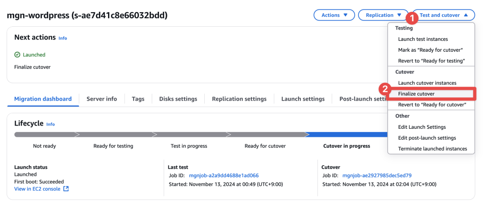Click Launch cutover instances menu entry
The width and height of the screenshot is (483, 204).
[x=427, y=83]
